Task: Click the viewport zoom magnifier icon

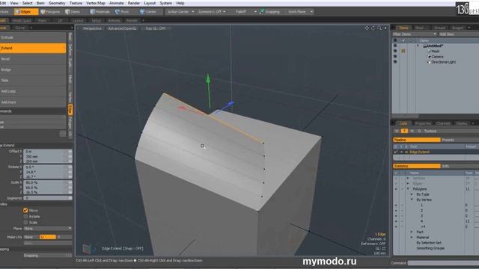Action: [379, 28]
